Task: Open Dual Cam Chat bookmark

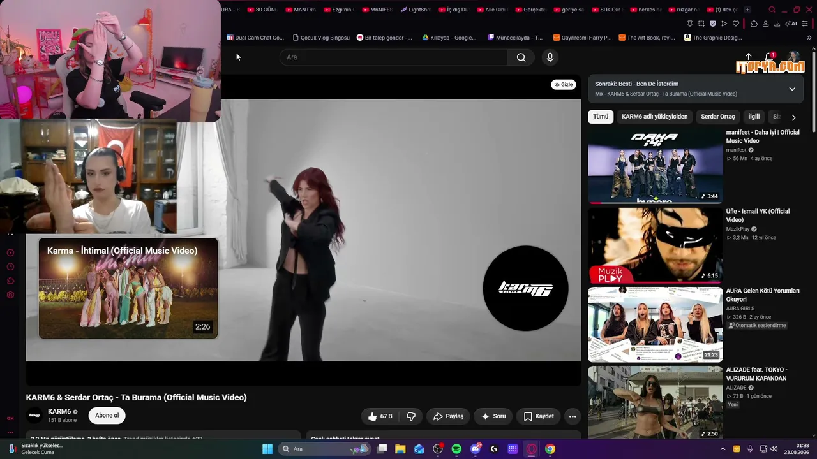Action: pos(255,38)
